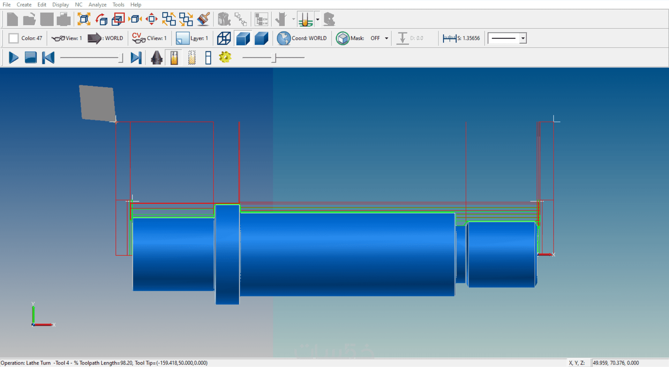Open the Mask OFF dropdown

tap(386, 38)
